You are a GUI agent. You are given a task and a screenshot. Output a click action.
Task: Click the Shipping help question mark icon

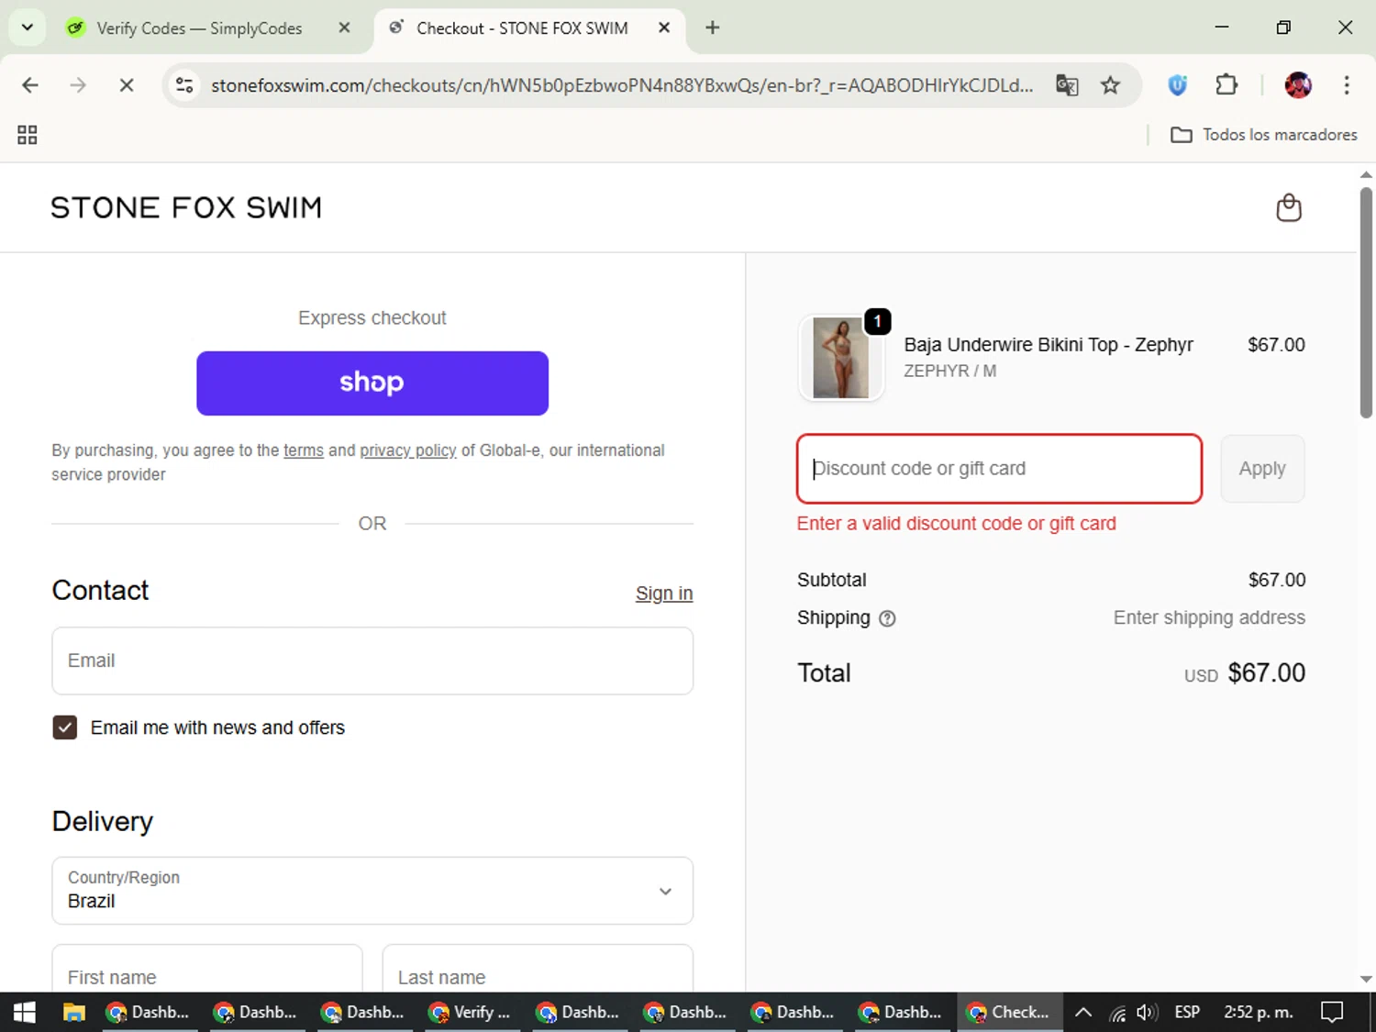tap(887, 618)
